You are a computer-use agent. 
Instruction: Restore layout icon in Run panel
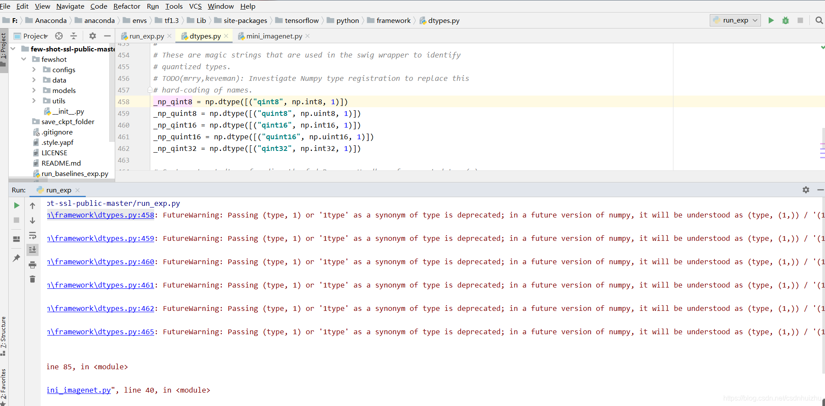tap(16, 239)
